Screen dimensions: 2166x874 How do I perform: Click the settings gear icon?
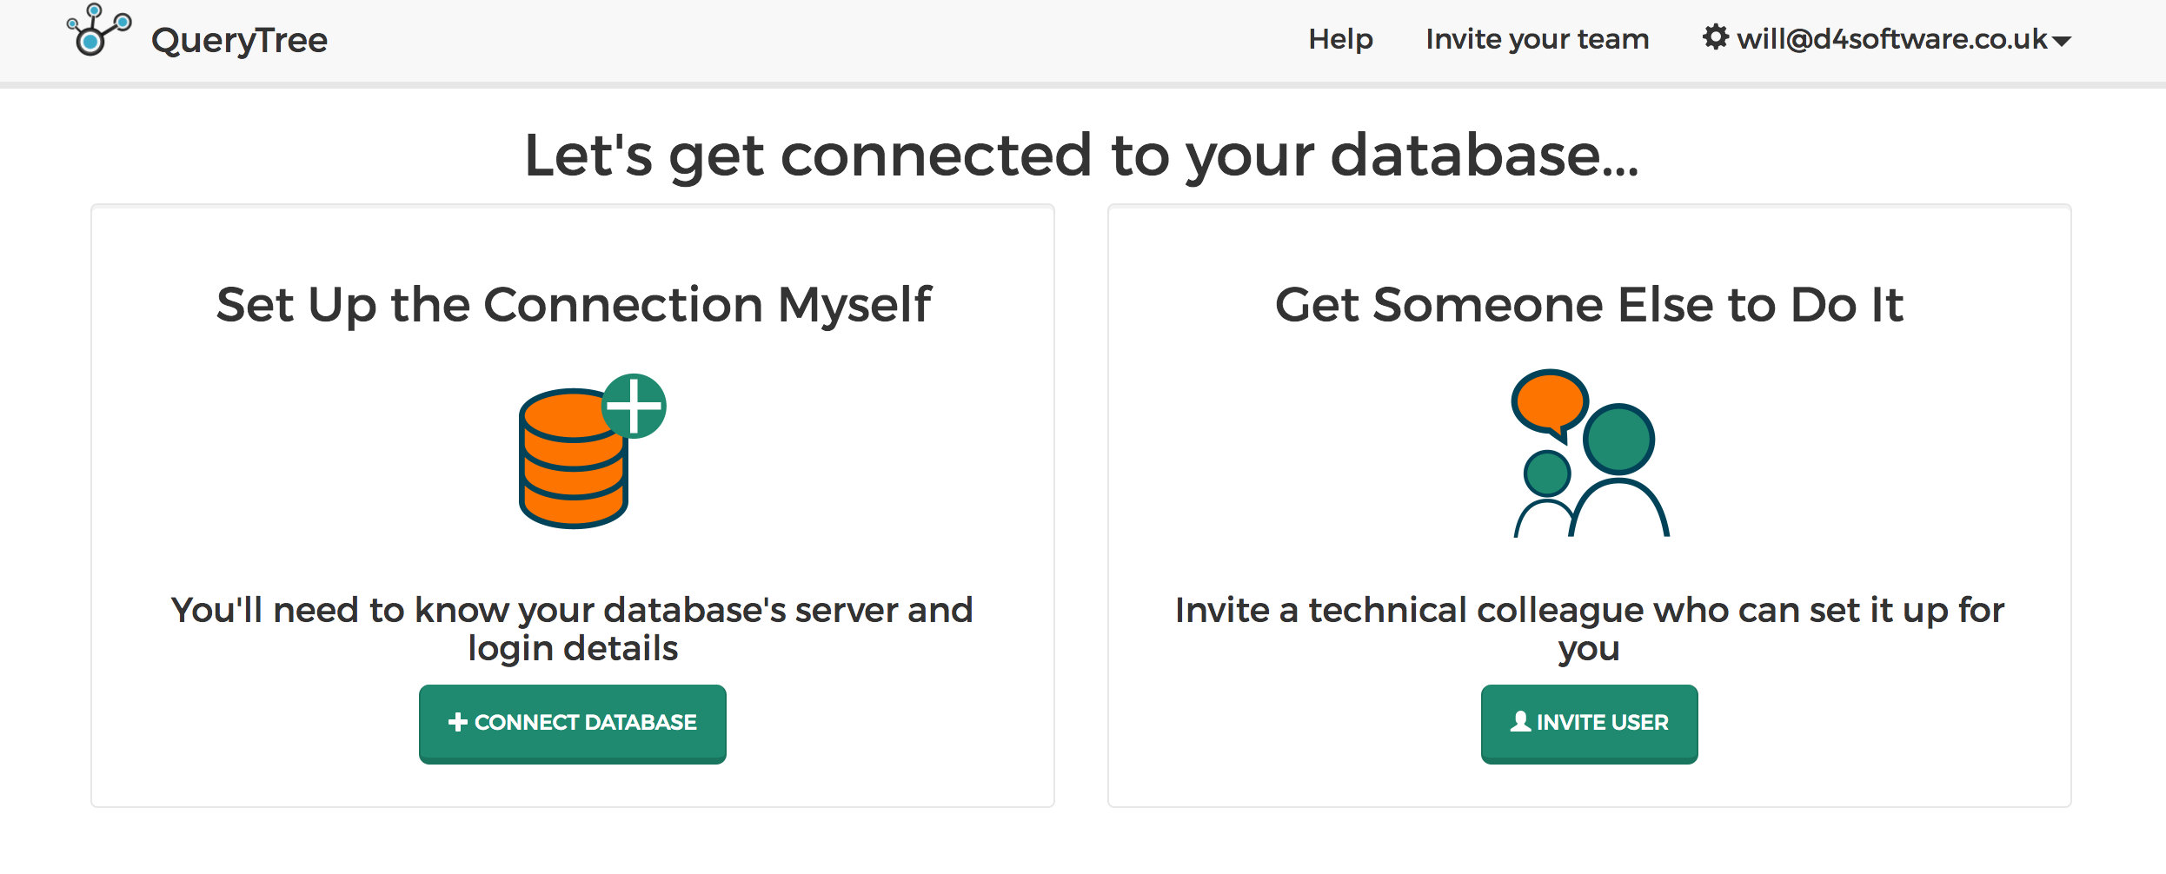pyautogui.click(x=1715, y=37)
